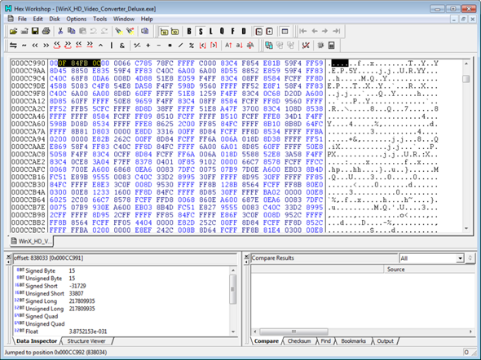The image size is (481, 360).
Task: Click the byte flip swap arrows icon
Action: pyautogui.click(x=13, y=46)
